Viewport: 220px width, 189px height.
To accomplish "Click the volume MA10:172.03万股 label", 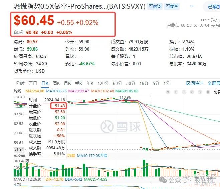I will click(x=92, y=156).
